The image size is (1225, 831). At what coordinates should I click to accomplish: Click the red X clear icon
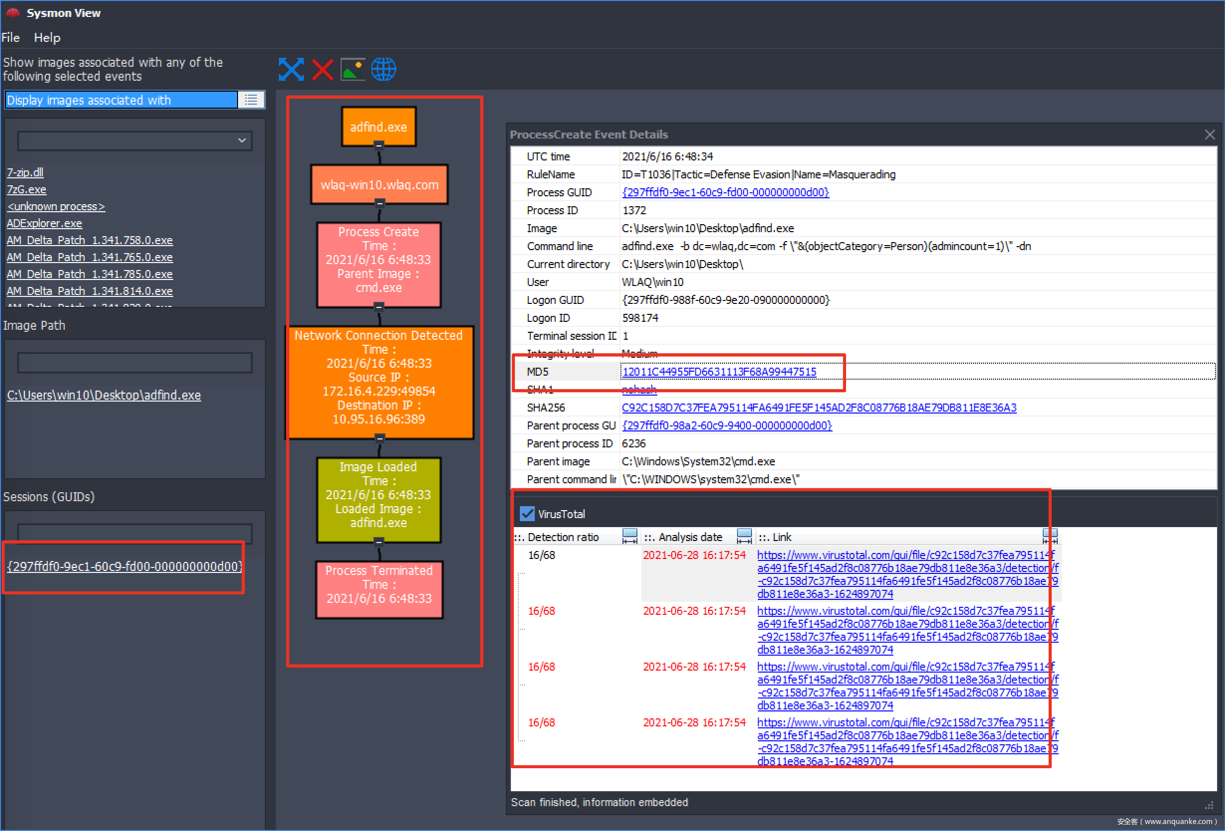click(322, 69)
